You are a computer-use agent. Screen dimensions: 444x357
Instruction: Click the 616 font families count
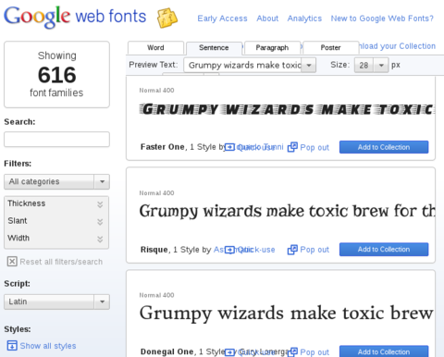click(56, 75)
